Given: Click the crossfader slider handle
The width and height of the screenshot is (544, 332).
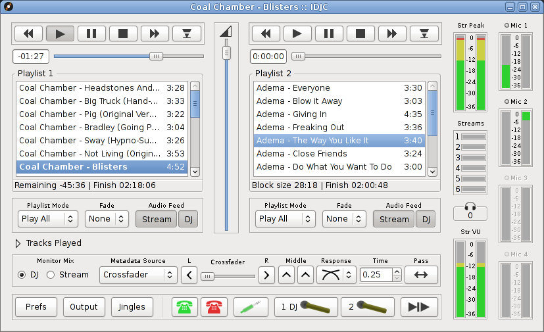Looking at the screenshot, I should 207,276.
